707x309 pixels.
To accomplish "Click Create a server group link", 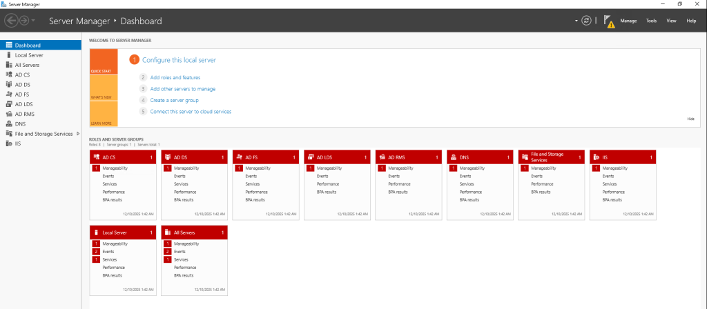I will [175, 100].
